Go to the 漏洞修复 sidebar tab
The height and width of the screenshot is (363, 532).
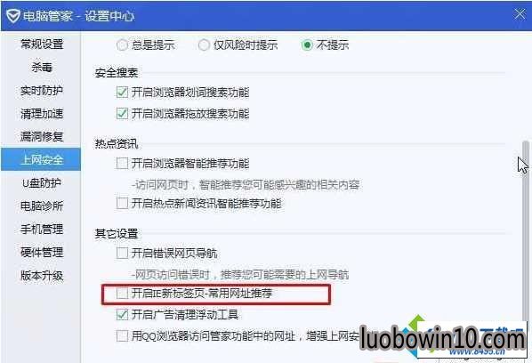[x=42, y=136]
